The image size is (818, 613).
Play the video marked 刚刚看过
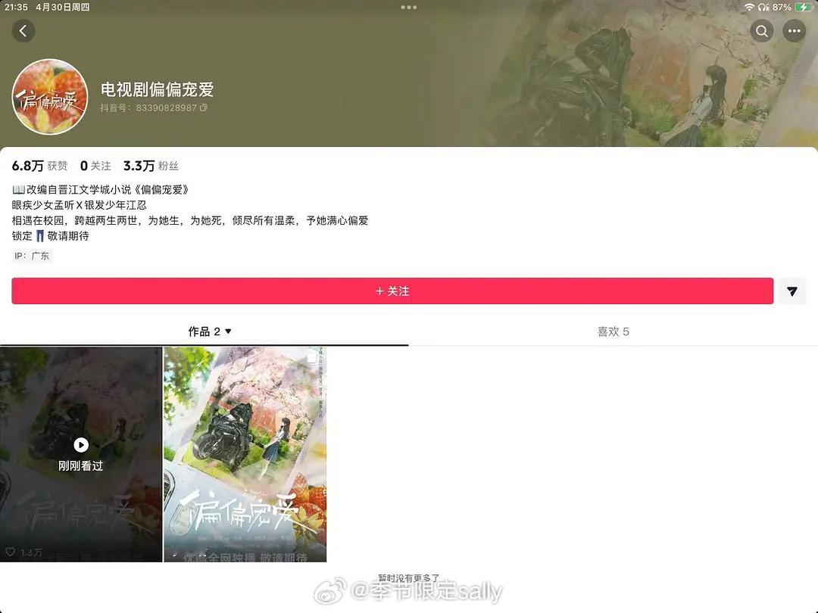tap(81, 455)
